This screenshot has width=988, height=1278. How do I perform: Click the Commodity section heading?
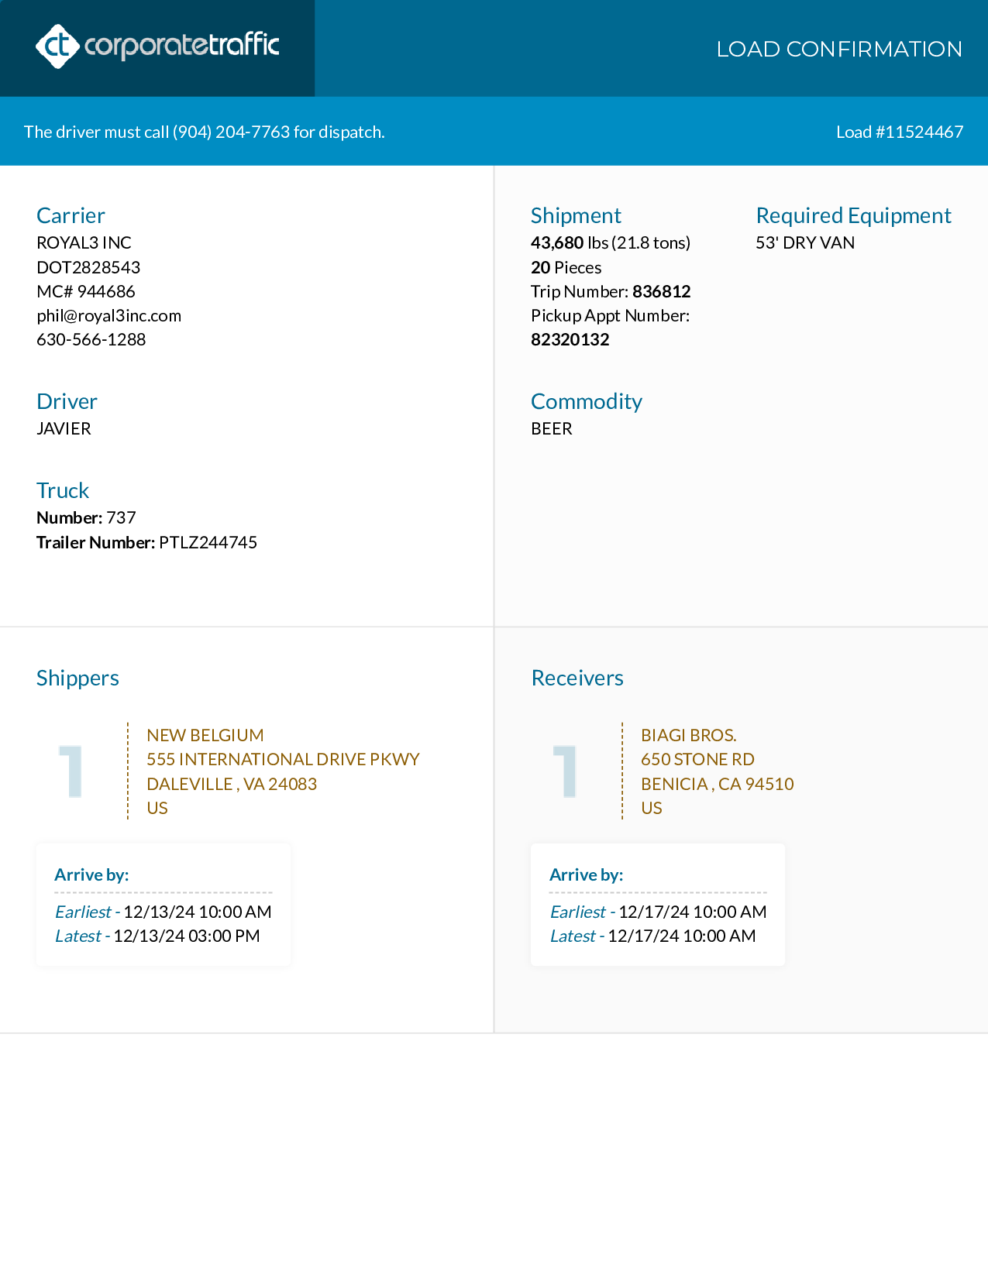(x=587, y=401)
